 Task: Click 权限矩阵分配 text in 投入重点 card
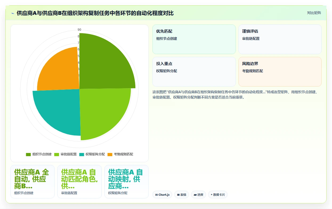tap(167, 71)
